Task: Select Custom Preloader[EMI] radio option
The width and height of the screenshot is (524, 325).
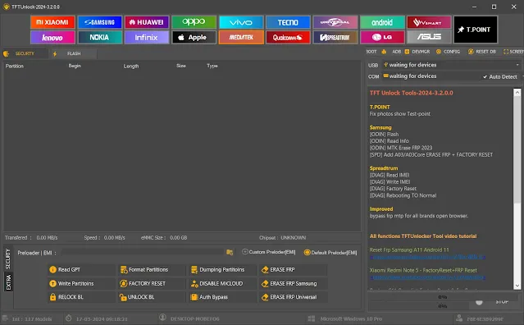Action: [269, 252]
